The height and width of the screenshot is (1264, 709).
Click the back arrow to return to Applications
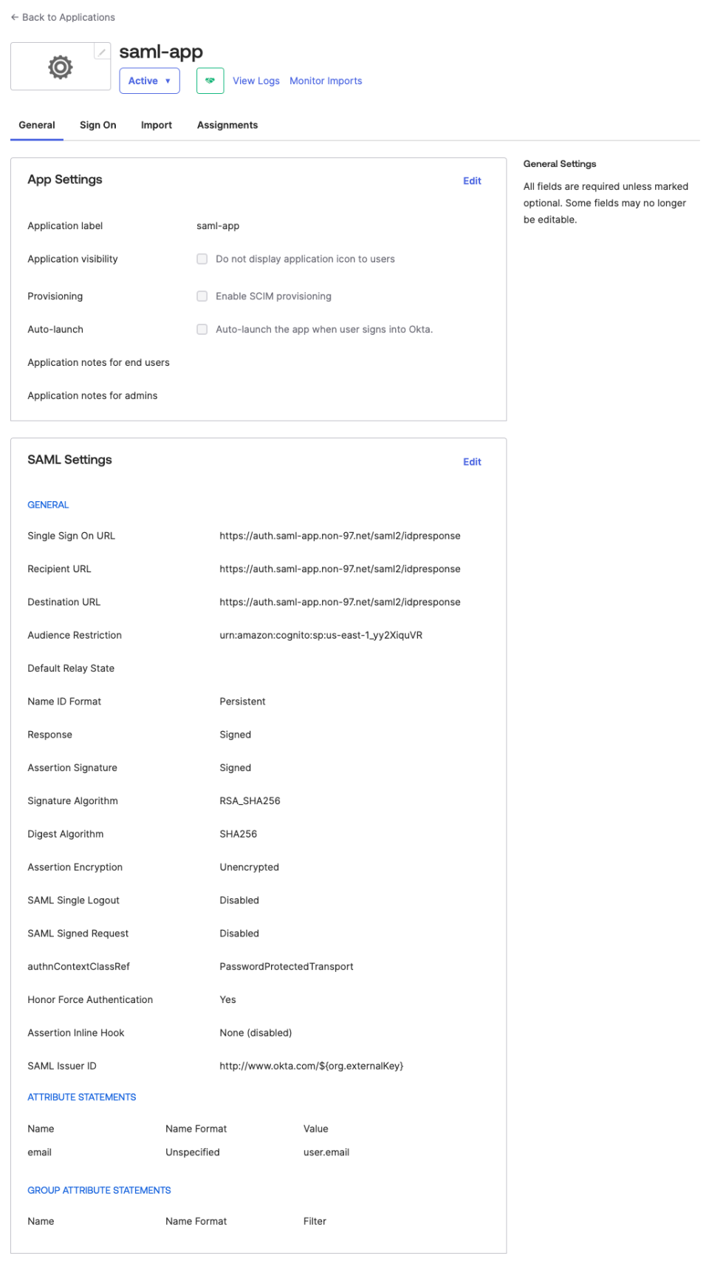14,17
